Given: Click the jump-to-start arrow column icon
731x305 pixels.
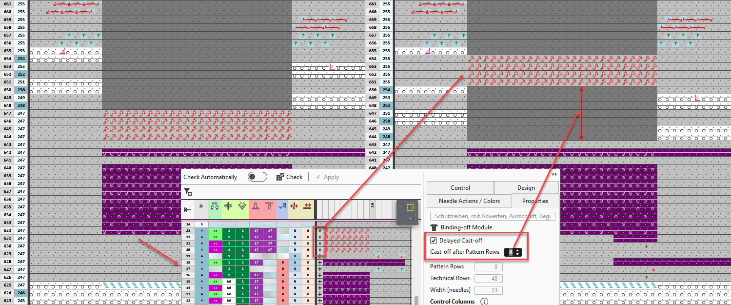Looking at the screenshot, I should [x=187, y=210].
